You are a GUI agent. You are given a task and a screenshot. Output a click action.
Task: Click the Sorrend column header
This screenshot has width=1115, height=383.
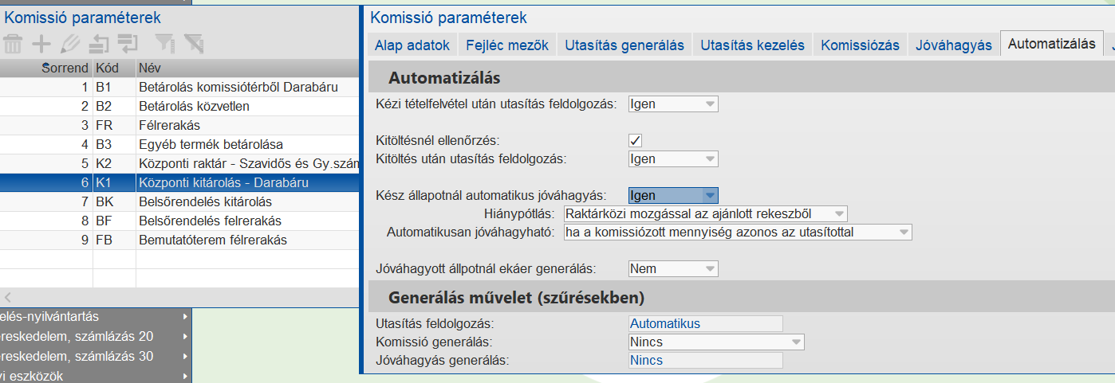(65, 68)
